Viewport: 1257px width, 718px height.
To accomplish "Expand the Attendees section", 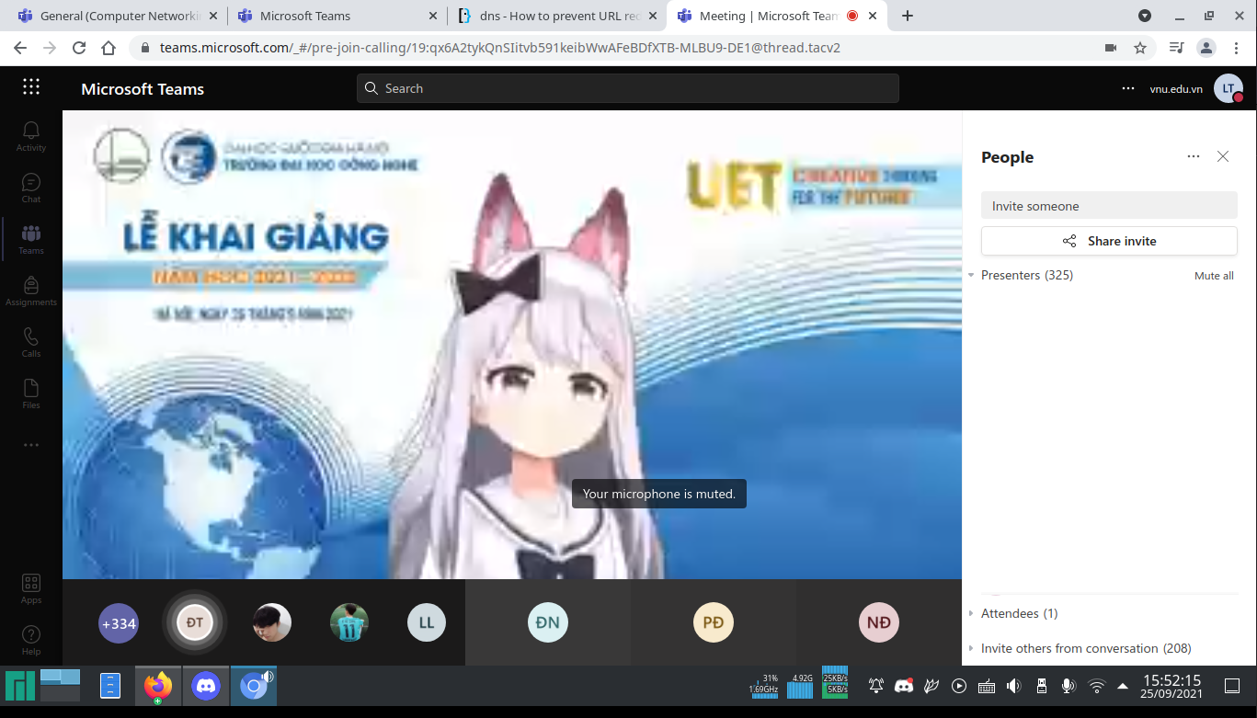I will click(971, 613).
